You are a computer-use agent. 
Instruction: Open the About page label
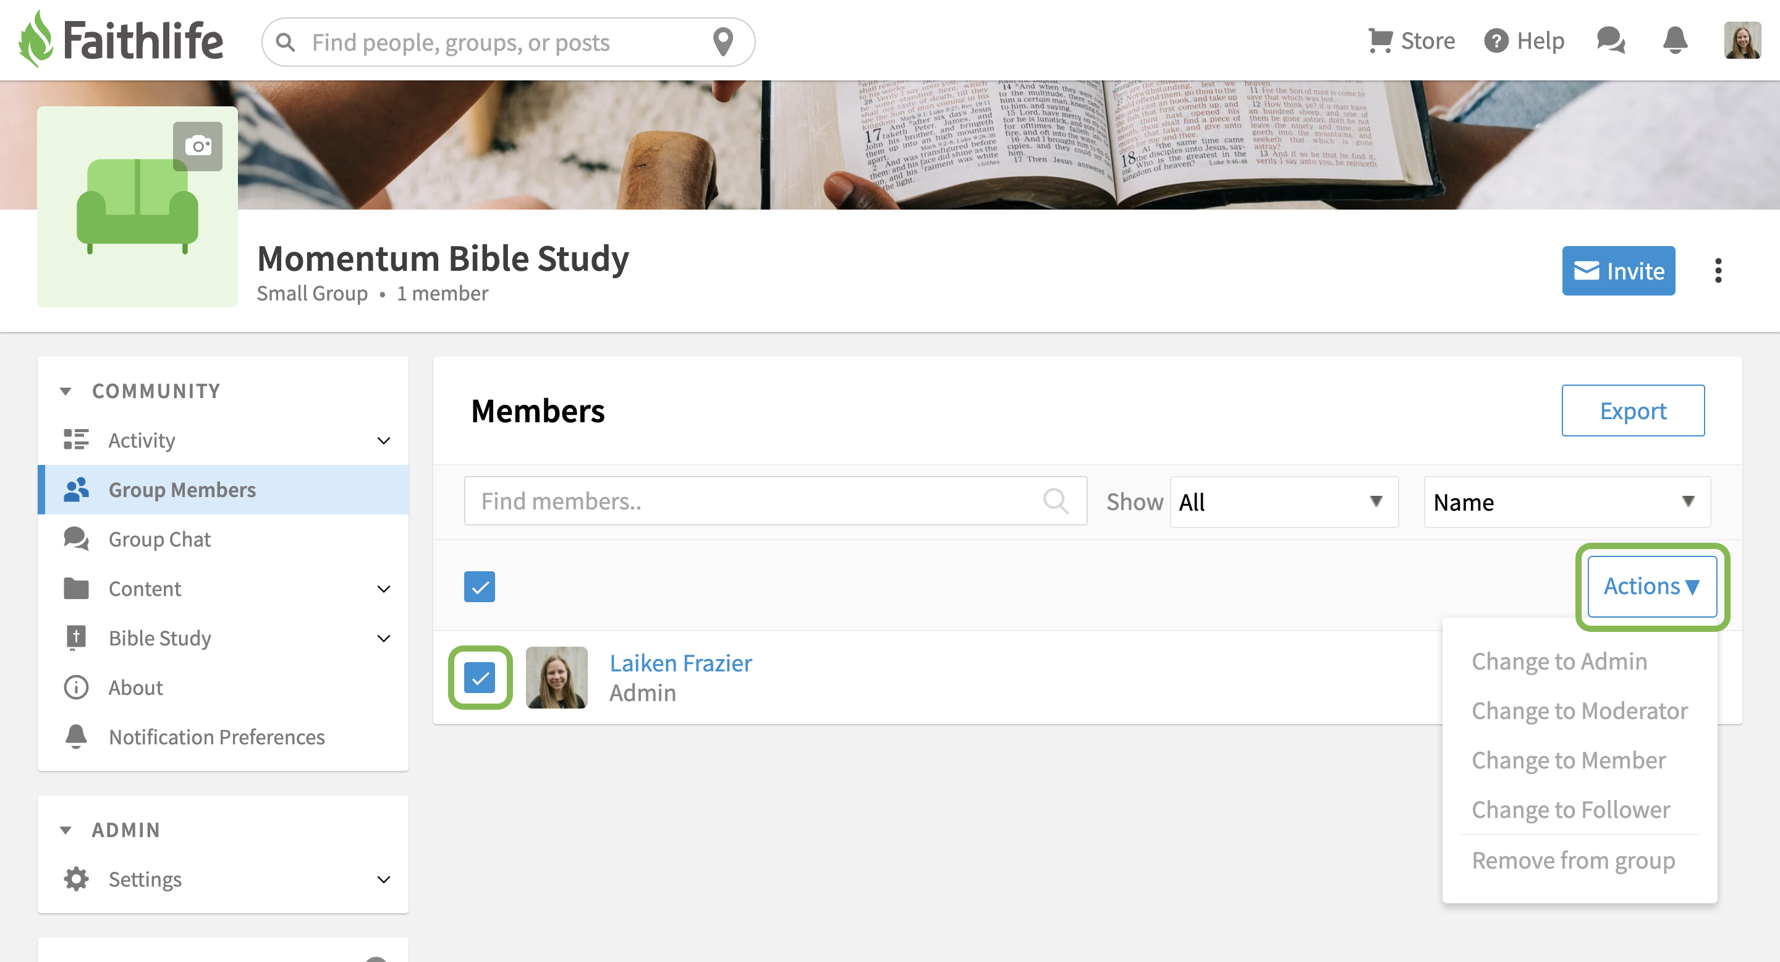[135, 687]
